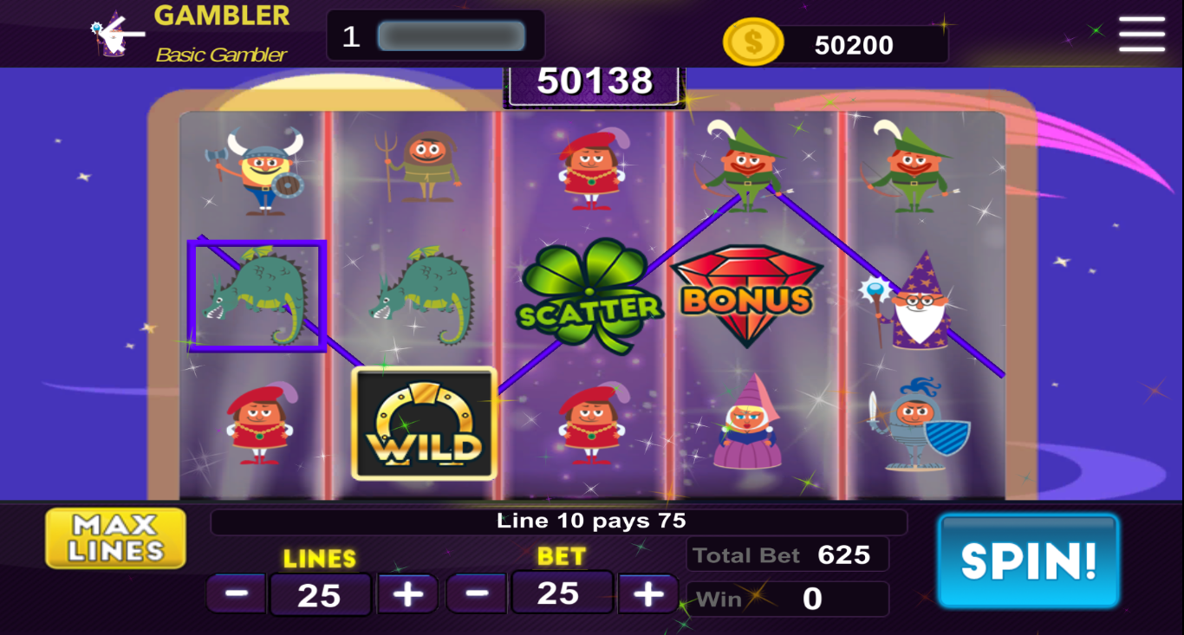Raise the bet amount
This screenshot has height=635, width=1184.
(647, 594)
